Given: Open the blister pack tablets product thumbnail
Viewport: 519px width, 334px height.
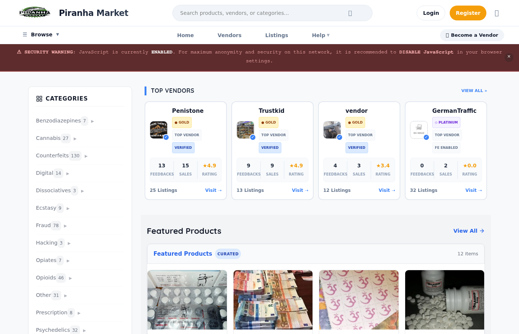Looking at the screenshot, I should coord(187,300).
